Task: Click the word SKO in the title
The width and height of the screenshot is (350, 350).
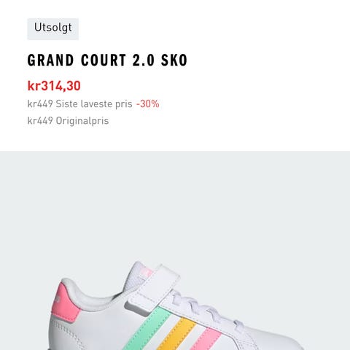Action: [174, 61]
